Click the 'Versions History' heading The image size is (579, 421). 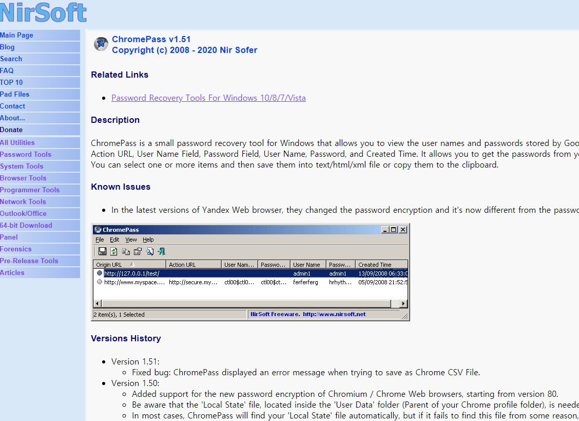click(126, 339)
